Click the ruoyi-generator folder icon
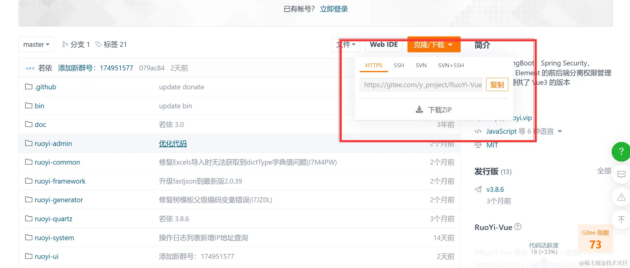630x268 pixels. (x=29, y=199)
